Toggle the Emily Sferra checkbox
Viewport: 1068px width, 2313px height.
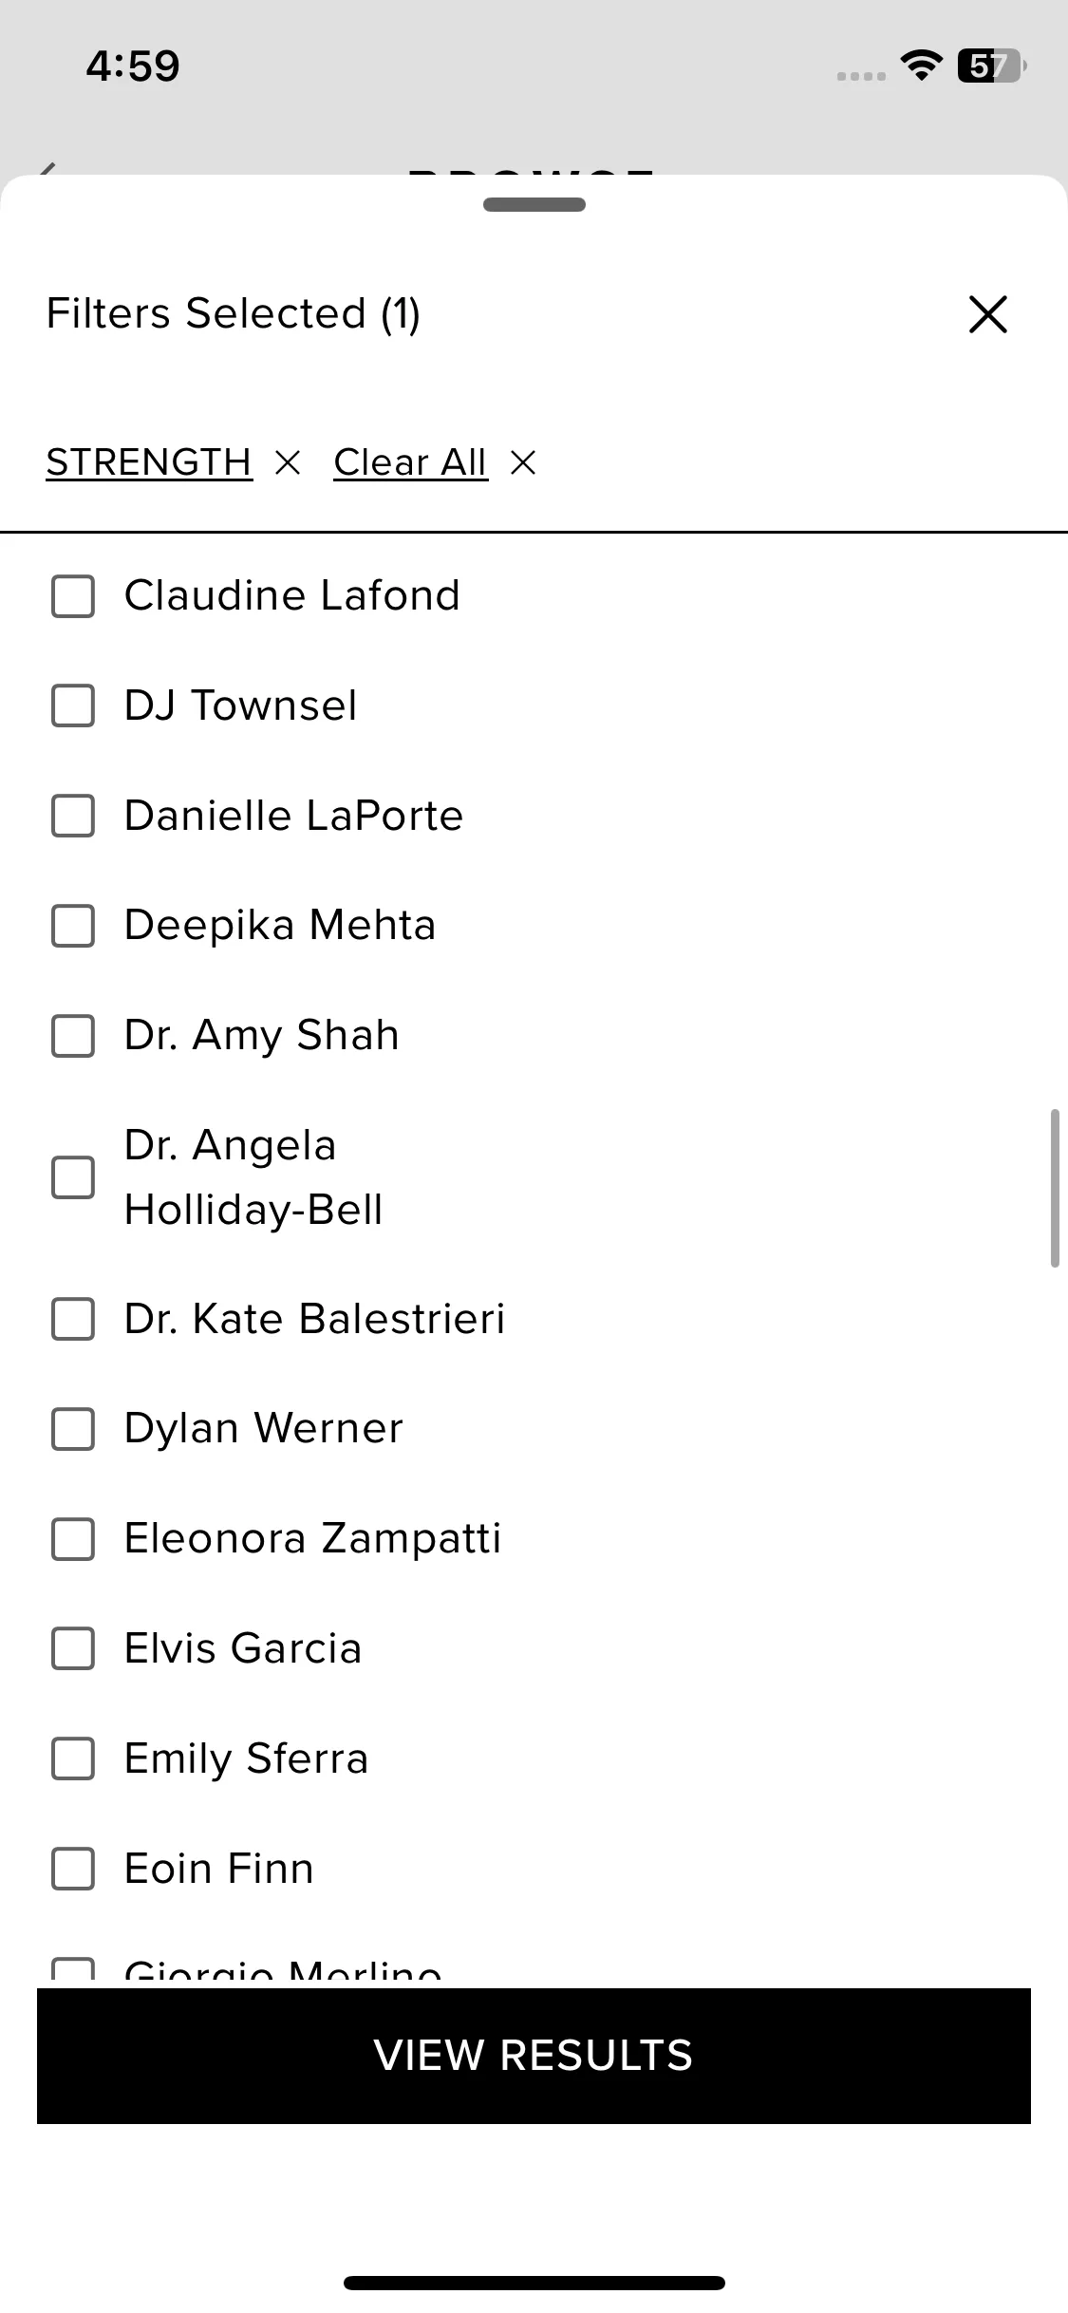pos(73,1758)
